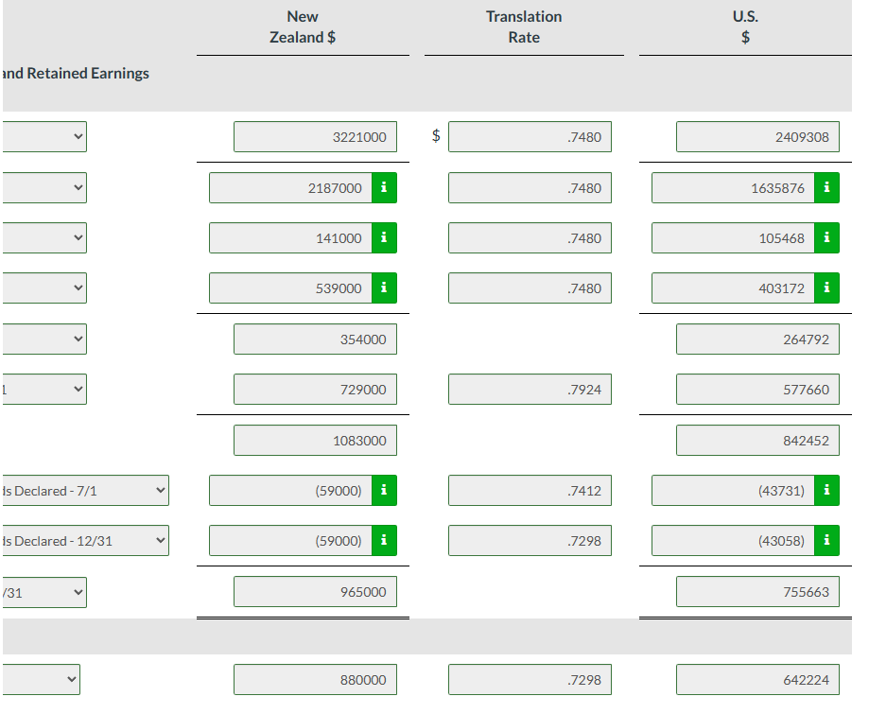Click info icon beside (43731) value
Screen dimensions: 869x714
pyautogui.click(x=826, y=490)
